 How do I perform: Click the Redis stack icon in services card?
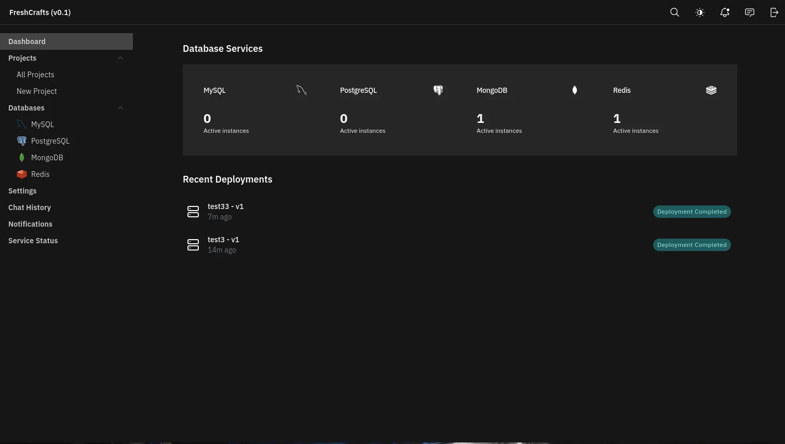711,90
